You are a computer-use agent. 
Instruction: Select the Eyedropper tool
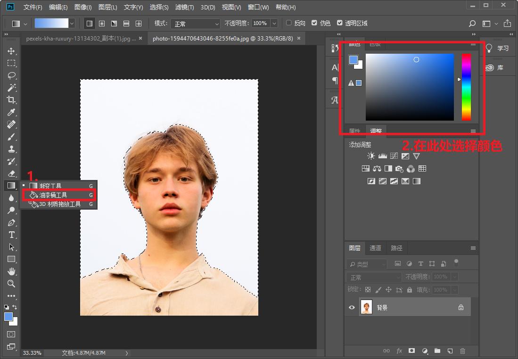(11, 112)
